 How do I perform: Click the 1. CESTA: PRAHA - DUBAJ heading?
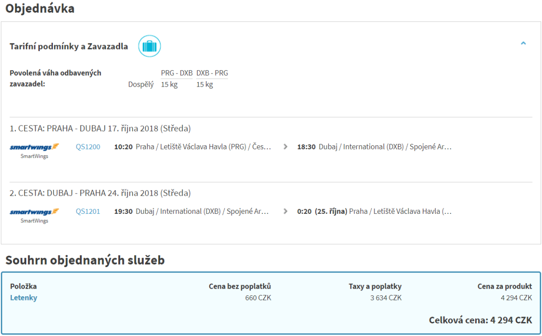tap(100, 129)
